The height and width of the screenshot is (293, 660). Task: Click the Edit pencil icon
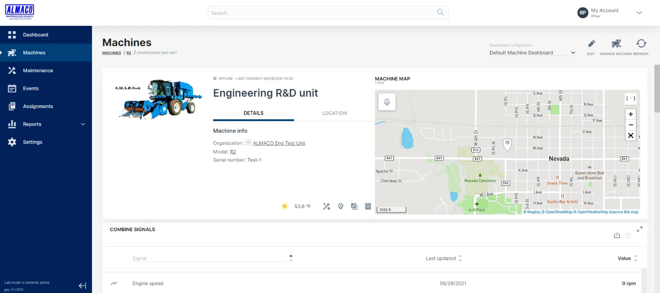pos(591,44)
